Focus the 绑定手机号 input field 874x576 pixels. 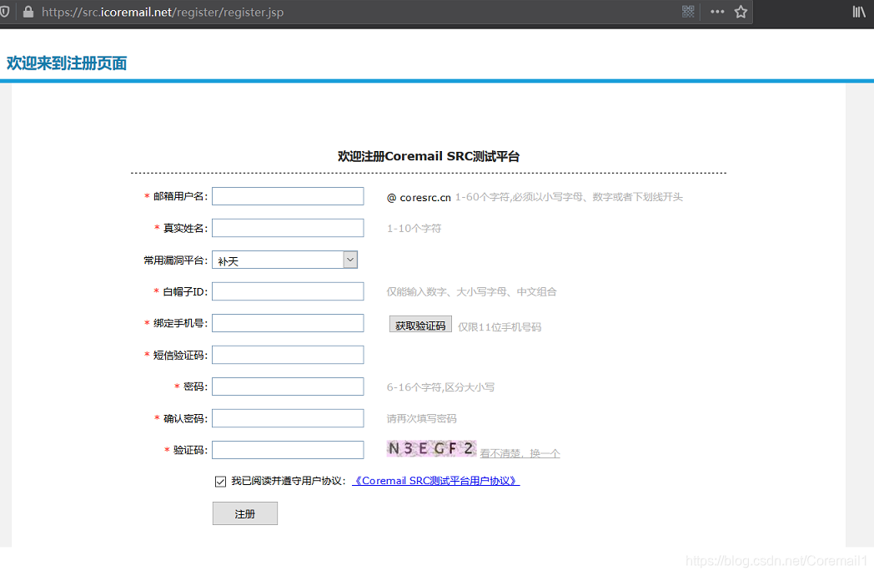pyautogui.click(x=288, y=323)
